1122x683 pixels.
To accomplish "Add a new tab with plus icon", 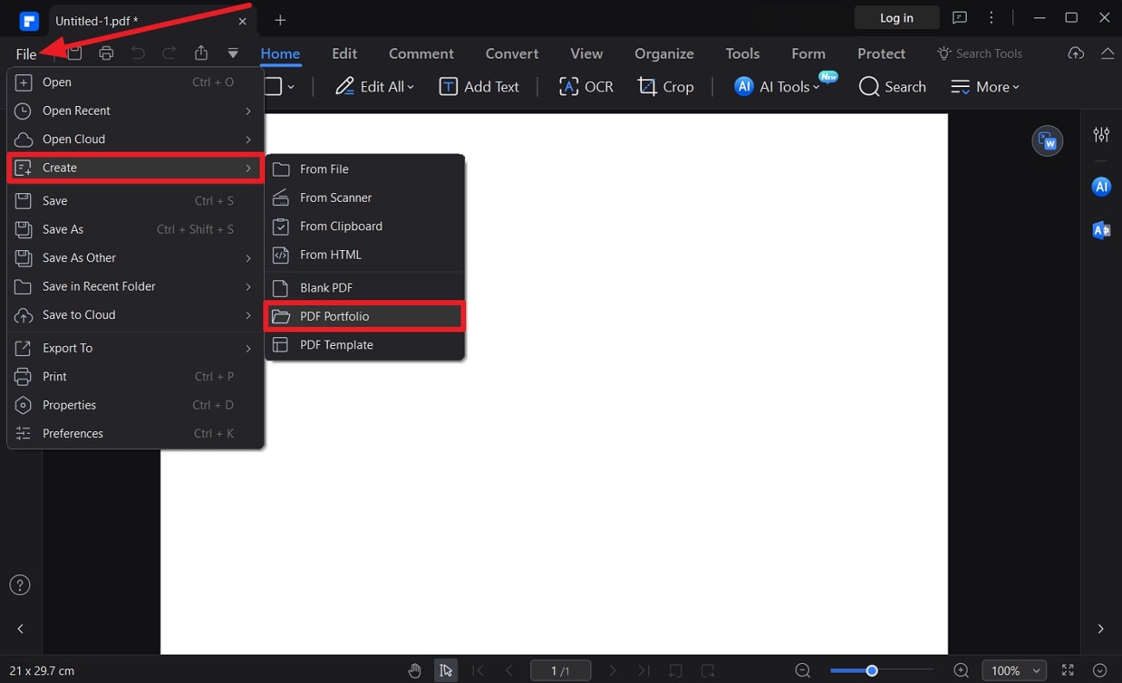I will point(280,20).
